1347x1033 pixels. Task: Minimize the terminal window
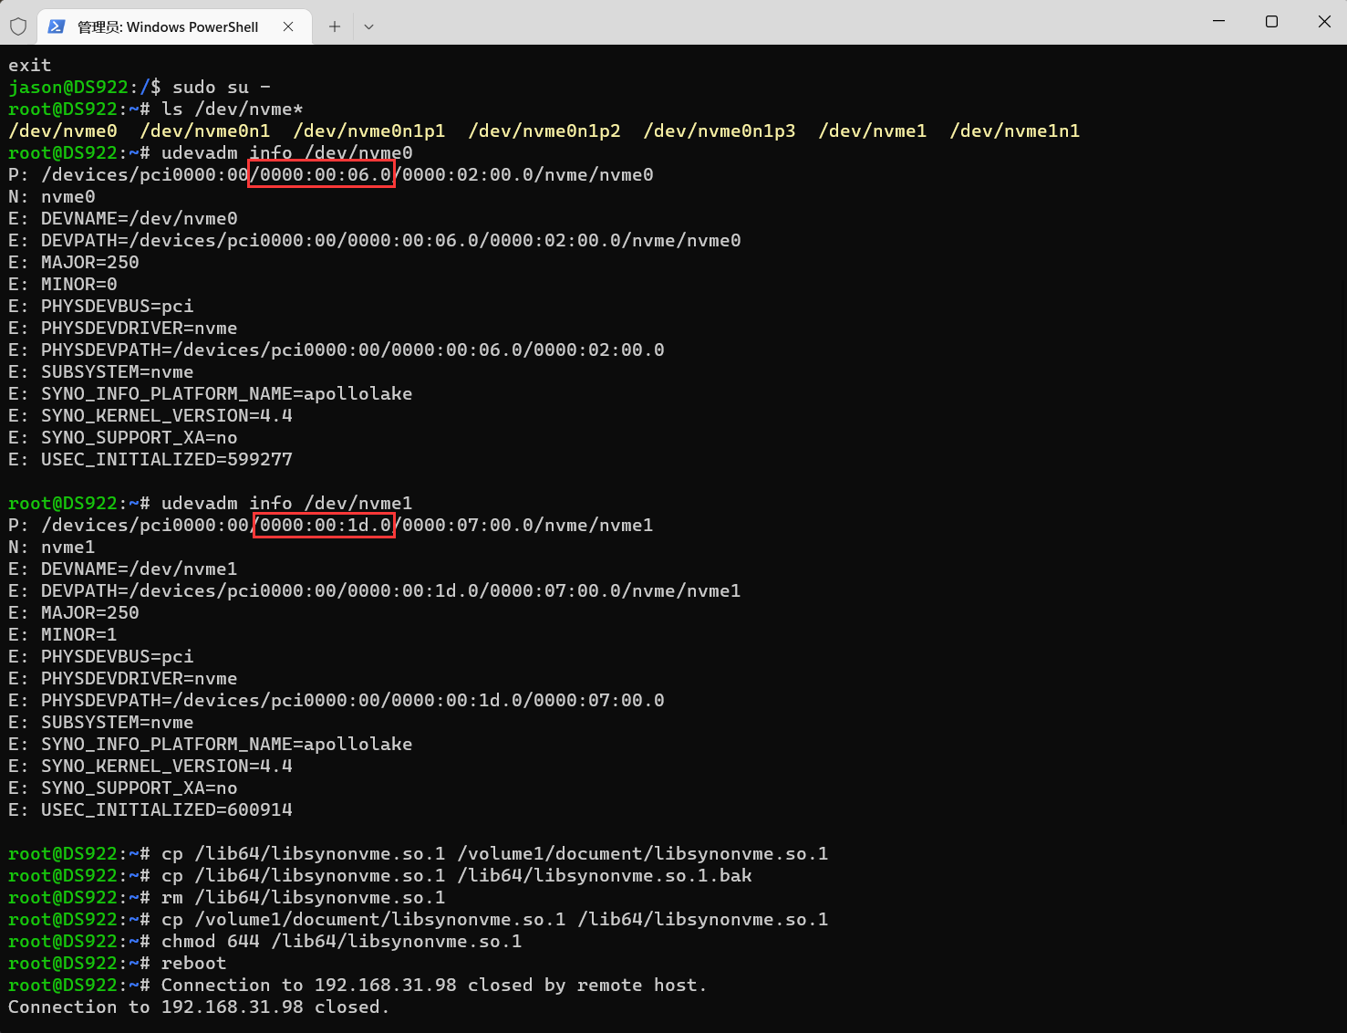click(1218, 21)
